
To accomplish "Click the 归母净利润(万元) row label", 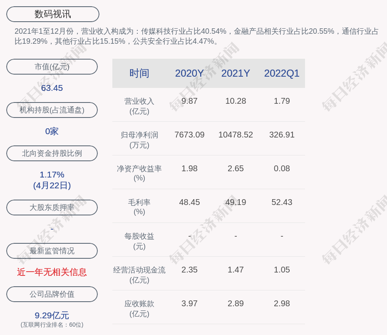I will pyautogui.click(x=139, y=140).
